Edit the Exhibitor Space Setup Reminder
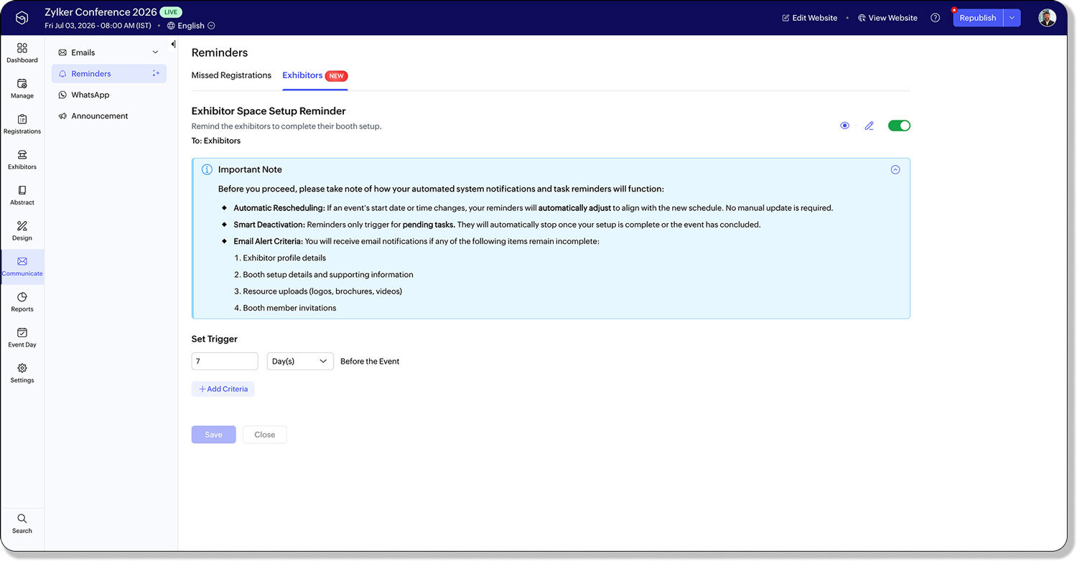This screenshot has width=1077, height=561. (869, 126)
